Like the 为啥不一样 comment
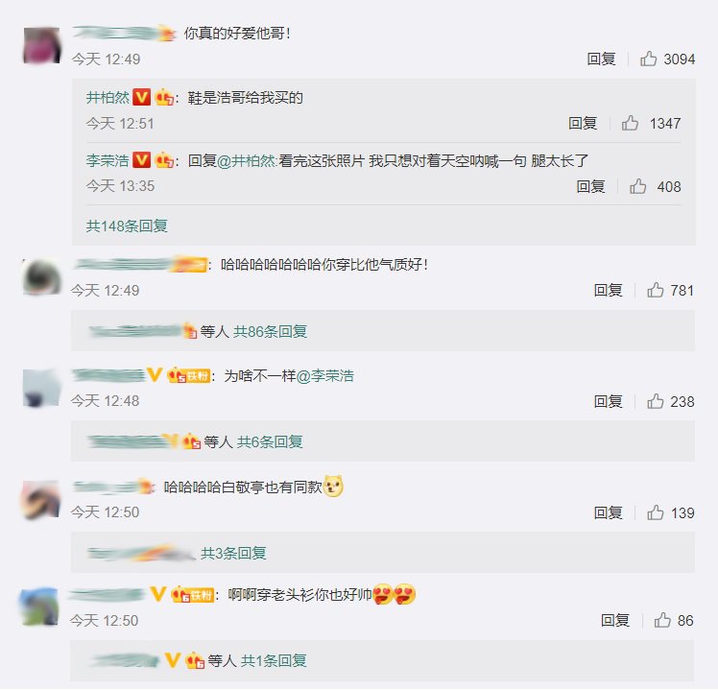 point(656,401)
